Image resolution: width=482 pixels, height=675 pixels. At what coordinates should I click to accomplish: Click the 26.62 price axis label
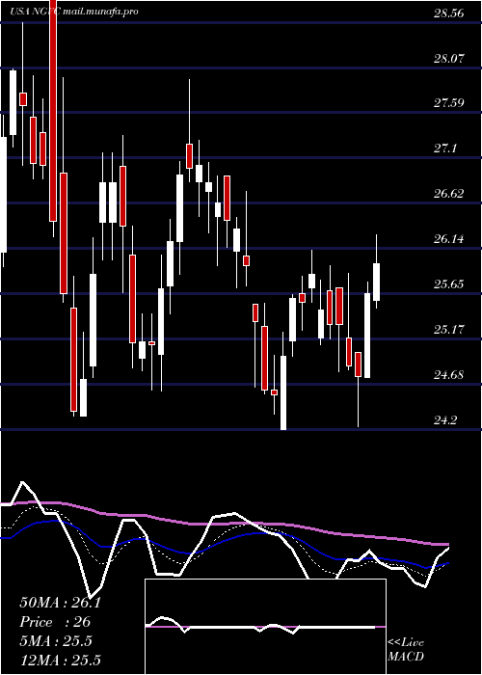click(449, 194)
